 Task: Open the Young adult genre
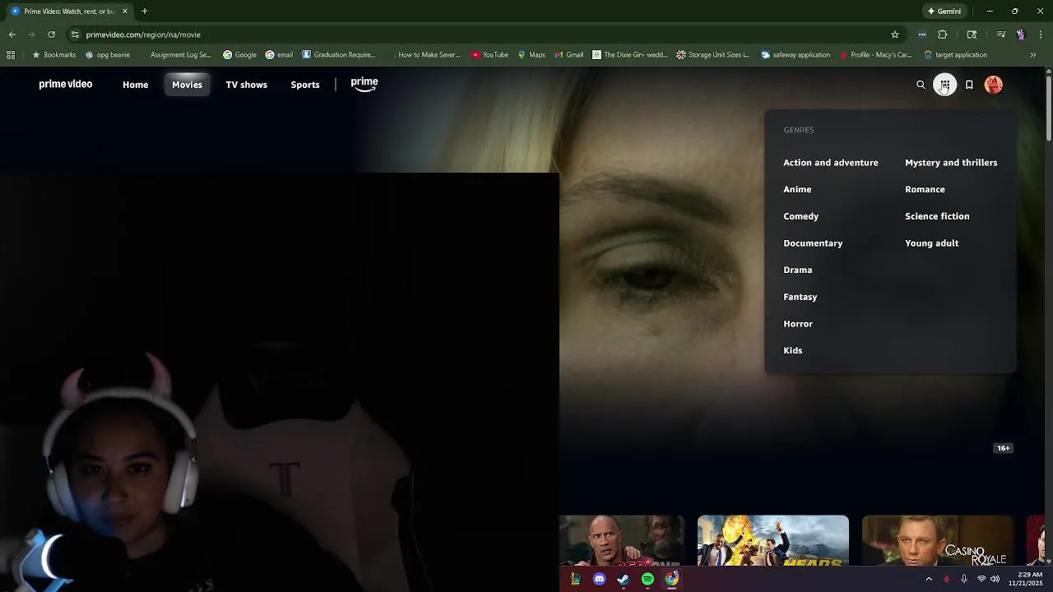[931, 243]
